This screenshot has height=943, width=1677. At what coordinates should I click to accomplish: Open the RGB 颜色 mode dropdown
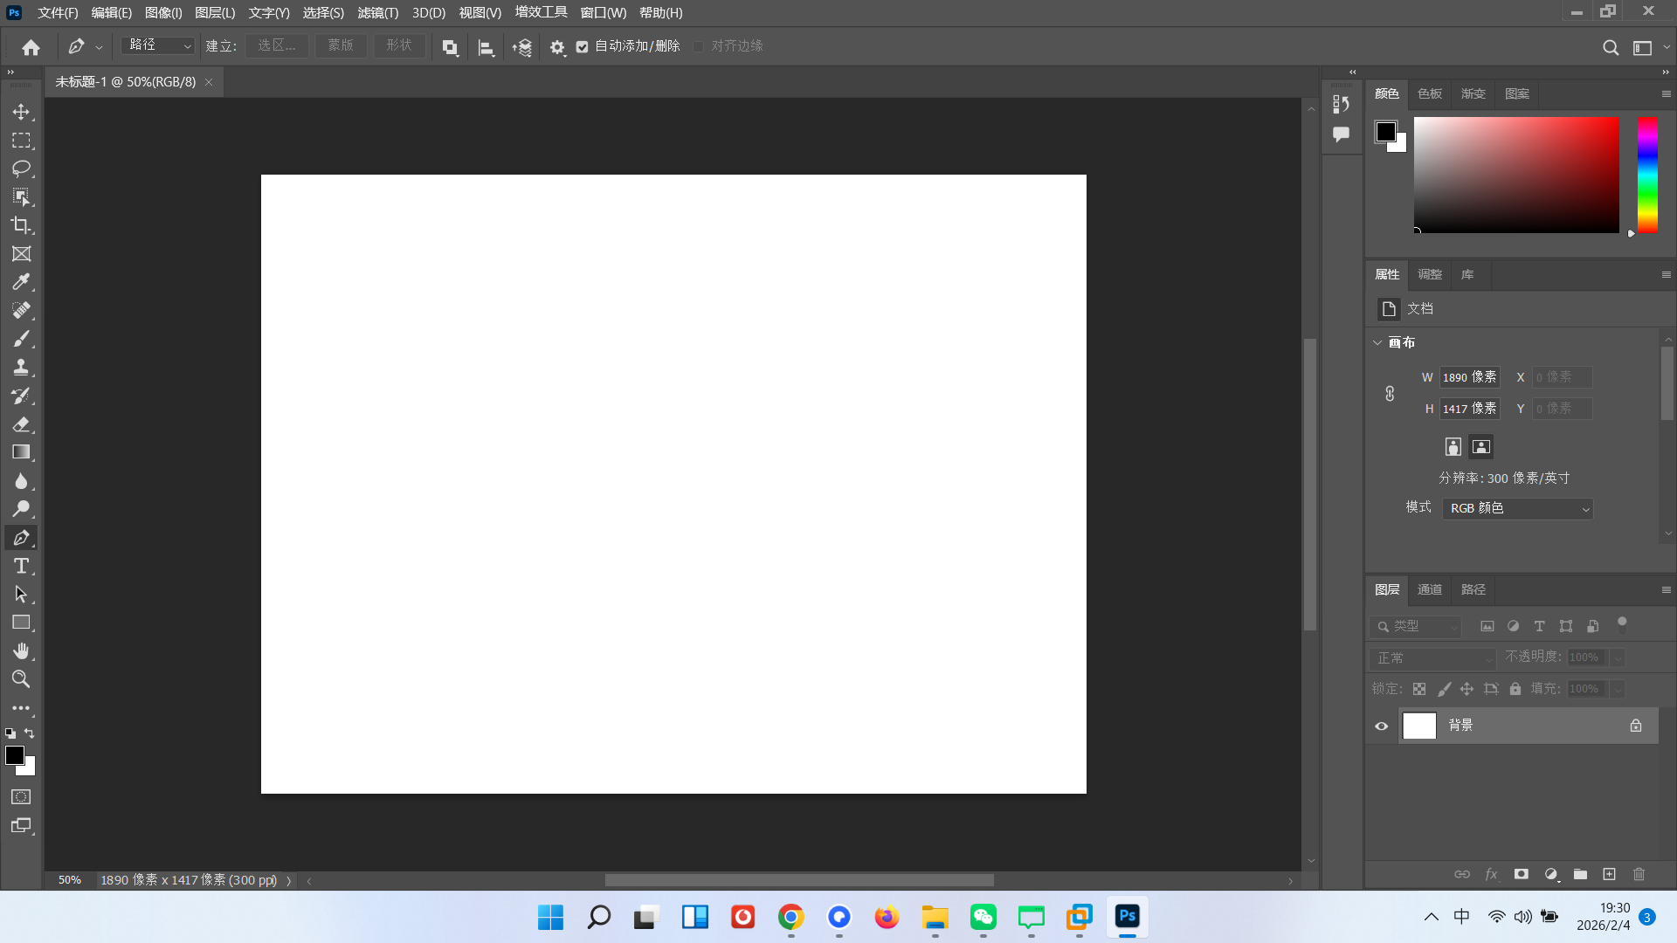point(1517,508)
